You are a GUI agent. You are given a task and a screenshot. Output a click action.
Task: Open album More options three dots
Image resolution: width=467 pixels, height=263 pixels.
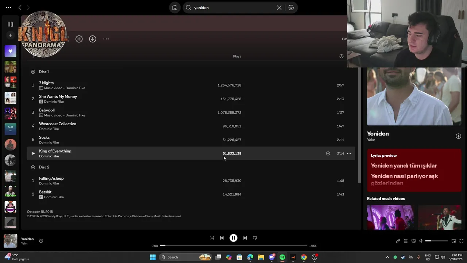[106, 39]
